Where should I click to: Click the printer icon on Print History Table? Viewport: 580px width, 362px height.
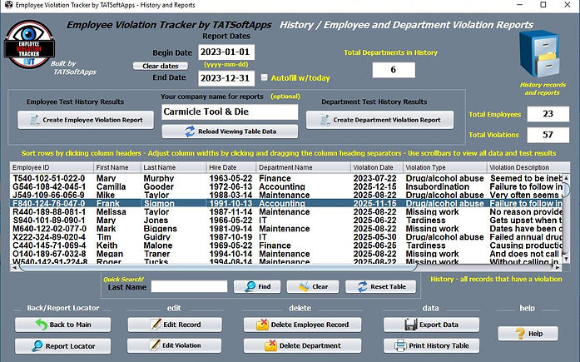[400, 345]
